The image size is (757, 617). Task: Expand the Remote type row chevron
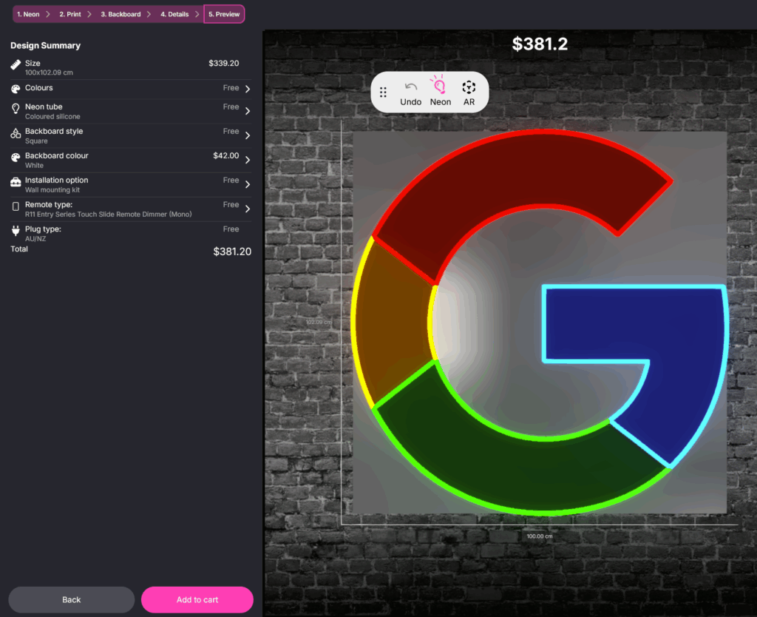[247, 209]
